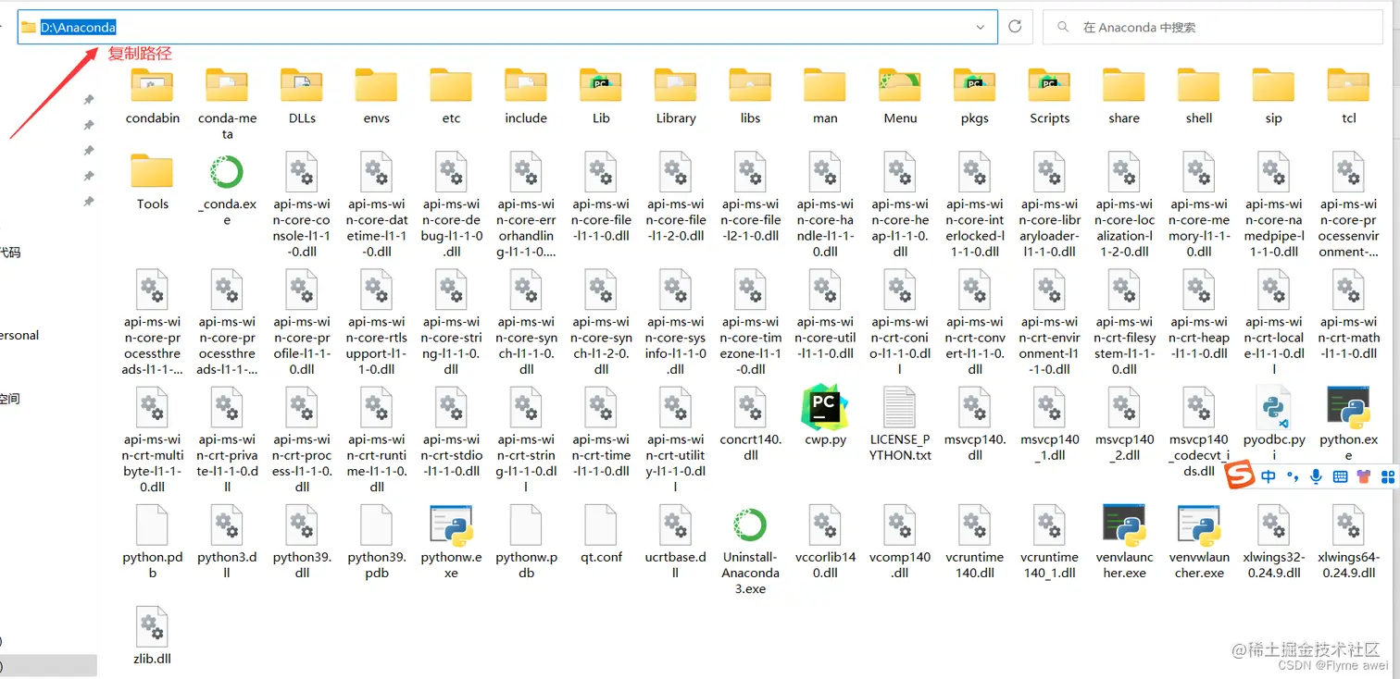Open the condabin folder
The height and width of the screenshot is (679, 1400).
(153, 96)
